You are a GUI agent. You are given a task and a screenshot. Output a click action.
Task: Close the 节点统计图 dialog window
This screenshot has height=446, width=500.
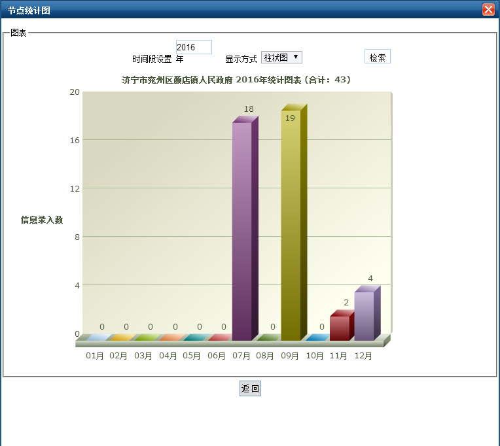coord(488,10)
